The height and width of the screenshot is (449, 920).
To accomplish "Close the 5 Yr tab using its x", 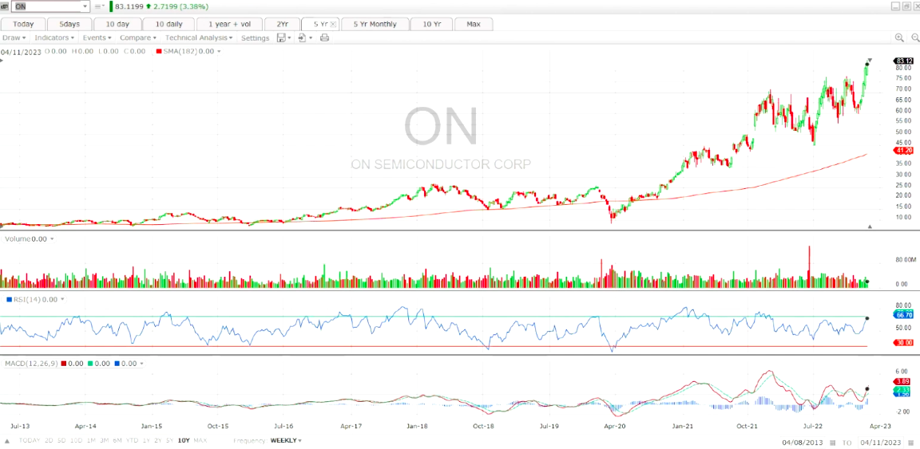I will [x=333, y=24].
